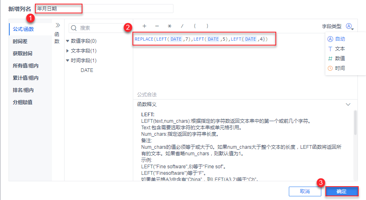366x200 pixels.
Task: Collapse function panel with double chevron
Action: pos(58,25)
